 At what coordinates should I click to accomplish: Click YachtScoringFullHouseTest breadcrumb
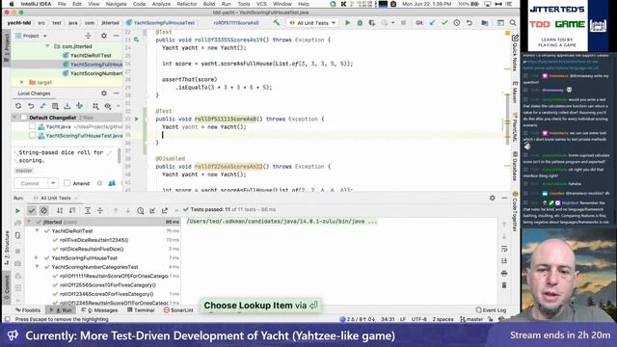pos(161,23)
